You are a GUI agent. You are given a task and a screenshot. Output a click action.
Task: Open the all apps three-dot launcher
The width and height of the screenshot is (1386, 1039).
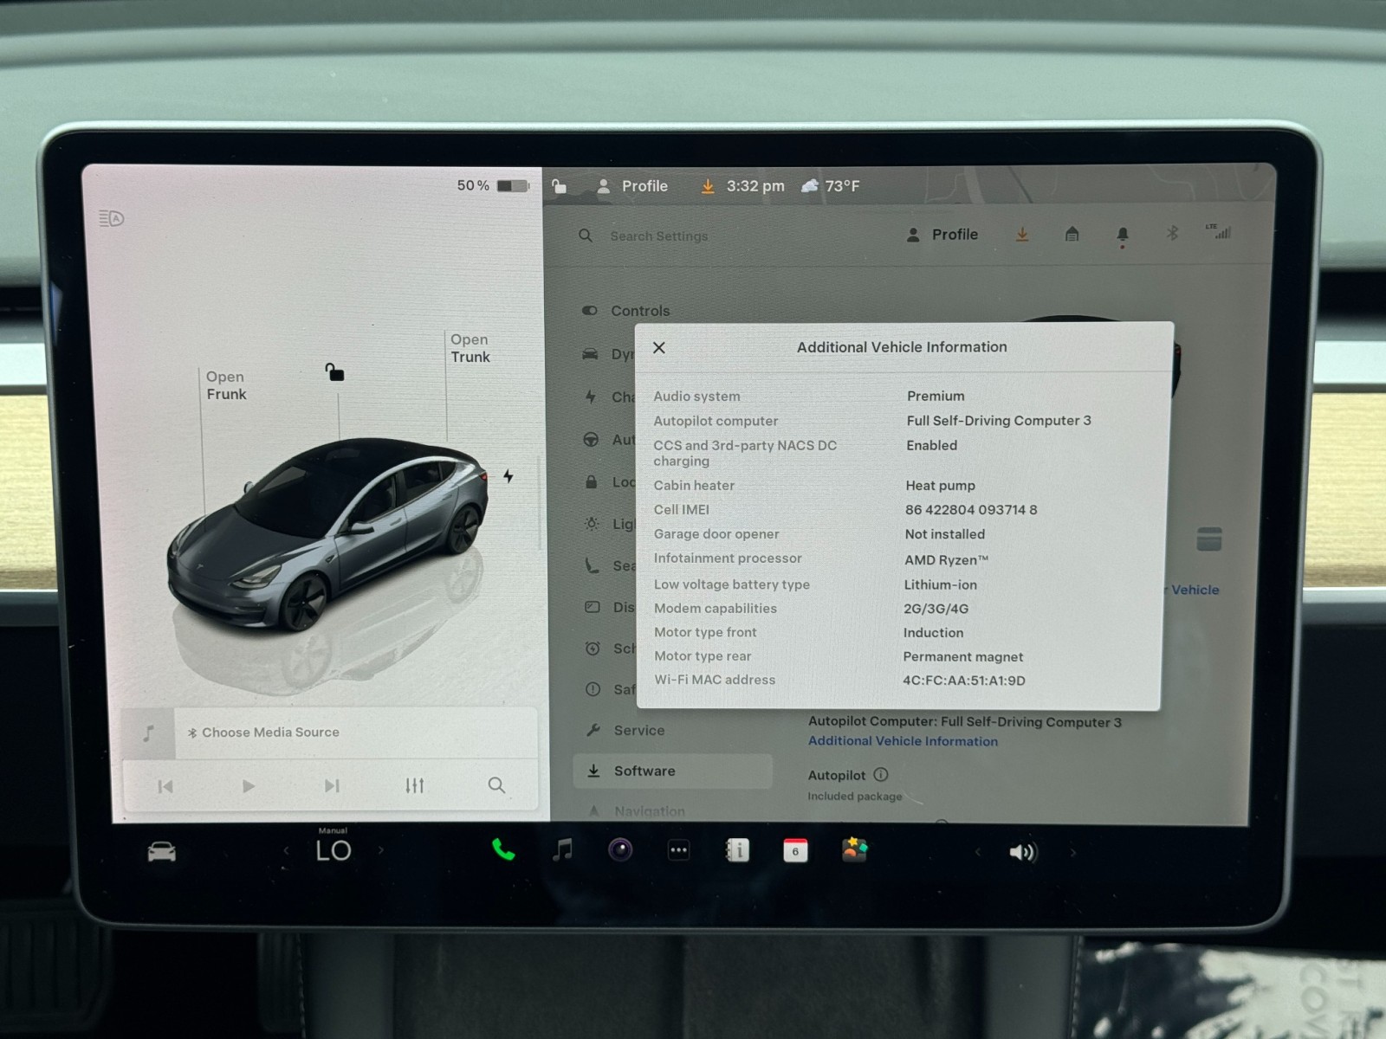pyautogui.click(x=678, y=851)
